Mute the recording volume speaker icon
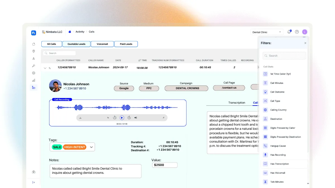 (x=136, y=118)
